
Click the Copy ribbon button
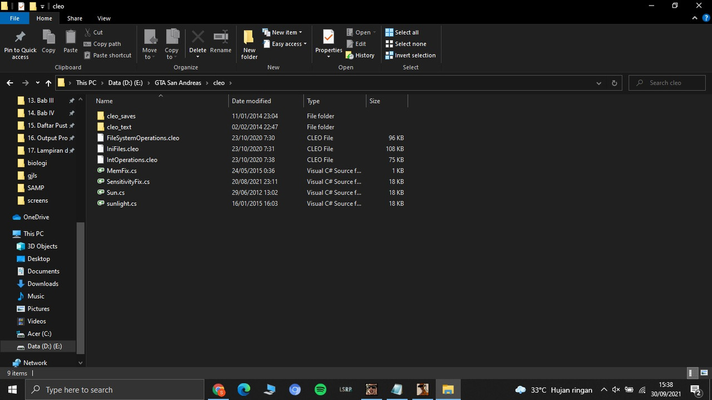48,42
